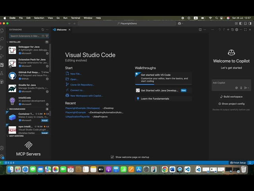
Task: Open manage gear for IntelliCode
Action: coord(47,104)
